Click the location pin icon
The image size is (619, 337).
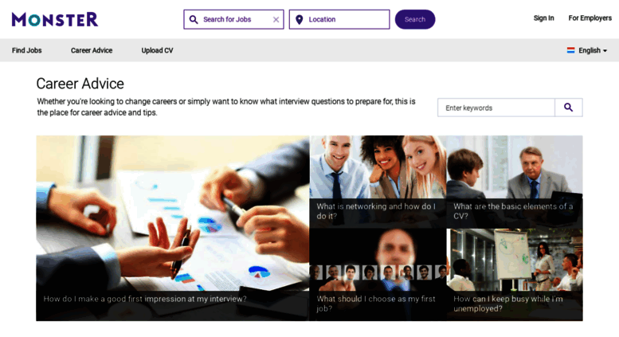[300, 19]
